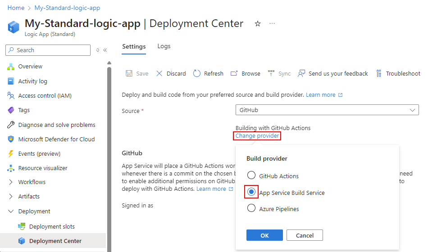The image size is (428, 252).
Task: Click the Refresh toolbar icon
Action: pyautogui.click(x=197, y=73)
